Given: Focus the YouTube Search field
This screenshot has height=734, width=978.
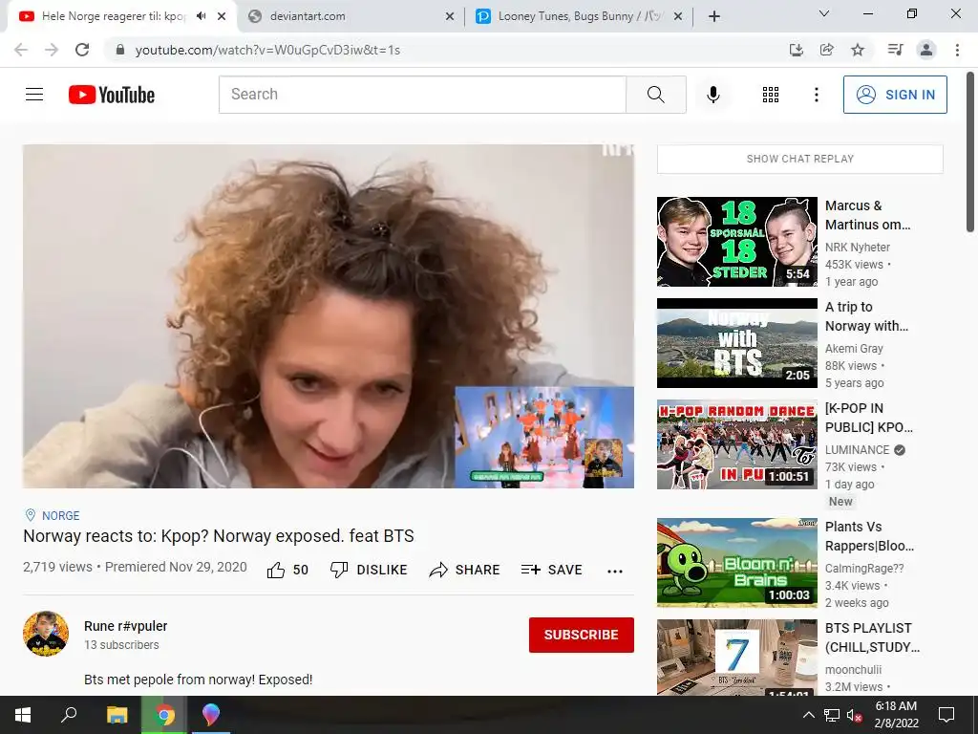Looking at the screenshot, I should coord(422,95).
